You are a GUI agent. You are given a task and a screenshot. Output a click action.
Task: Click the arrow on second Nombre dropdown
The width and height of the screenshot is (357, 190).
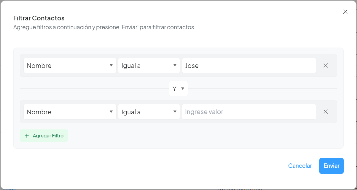click(x=111, y=112)
